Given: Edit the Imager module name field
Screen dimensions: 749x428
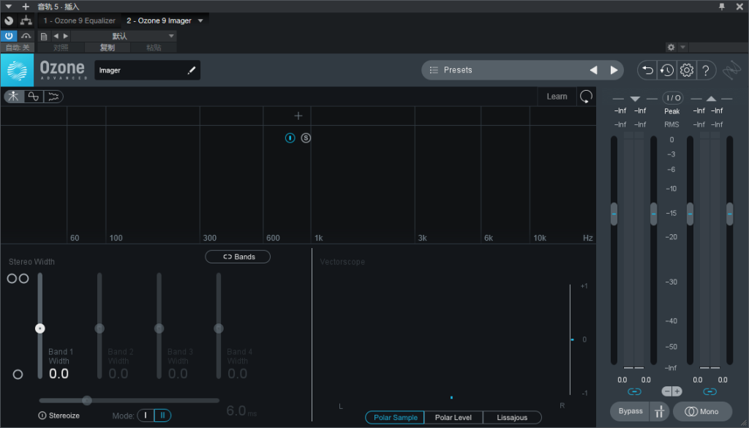Looking at the screenshot, I should click(148, 70).
